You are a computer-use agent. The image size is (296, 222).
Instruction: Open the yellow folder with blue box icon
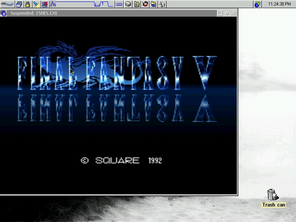click(154, 4)
